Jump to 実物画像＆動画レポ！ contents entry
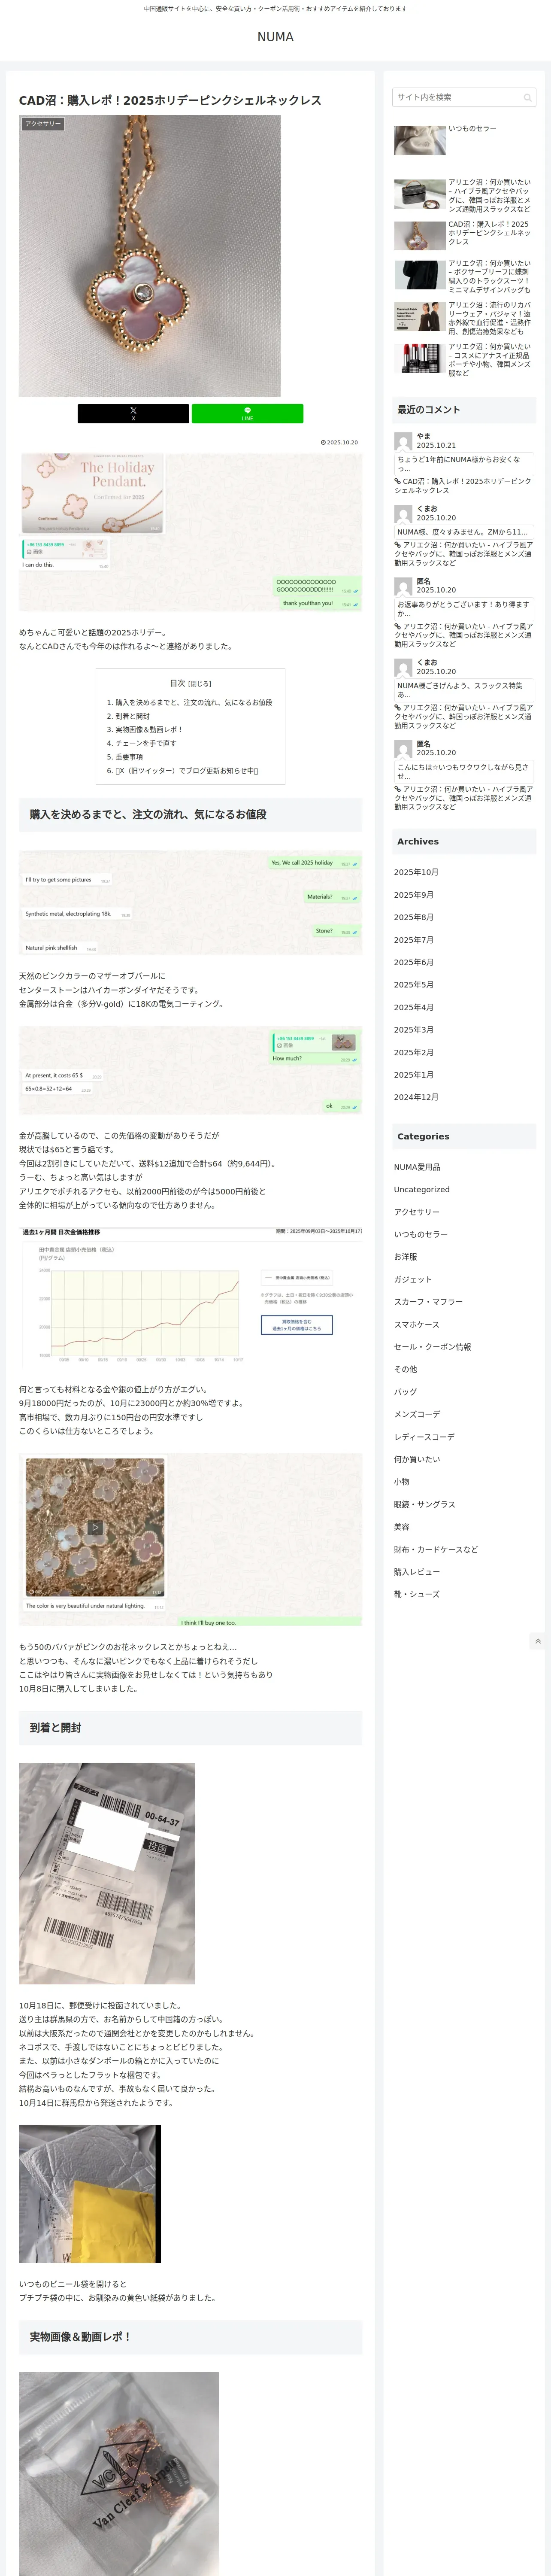Viewport: 551px width, 2576px height. 149,730
